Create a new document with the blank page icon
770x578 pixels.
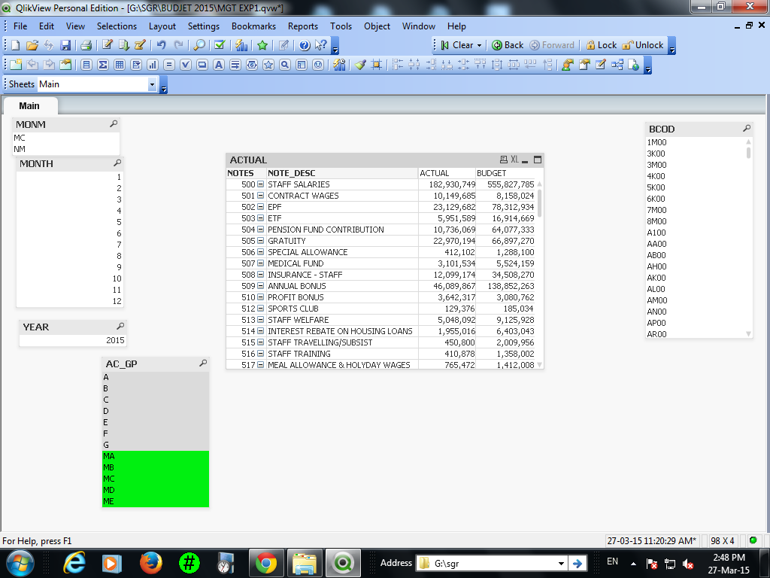coord(15,45)
